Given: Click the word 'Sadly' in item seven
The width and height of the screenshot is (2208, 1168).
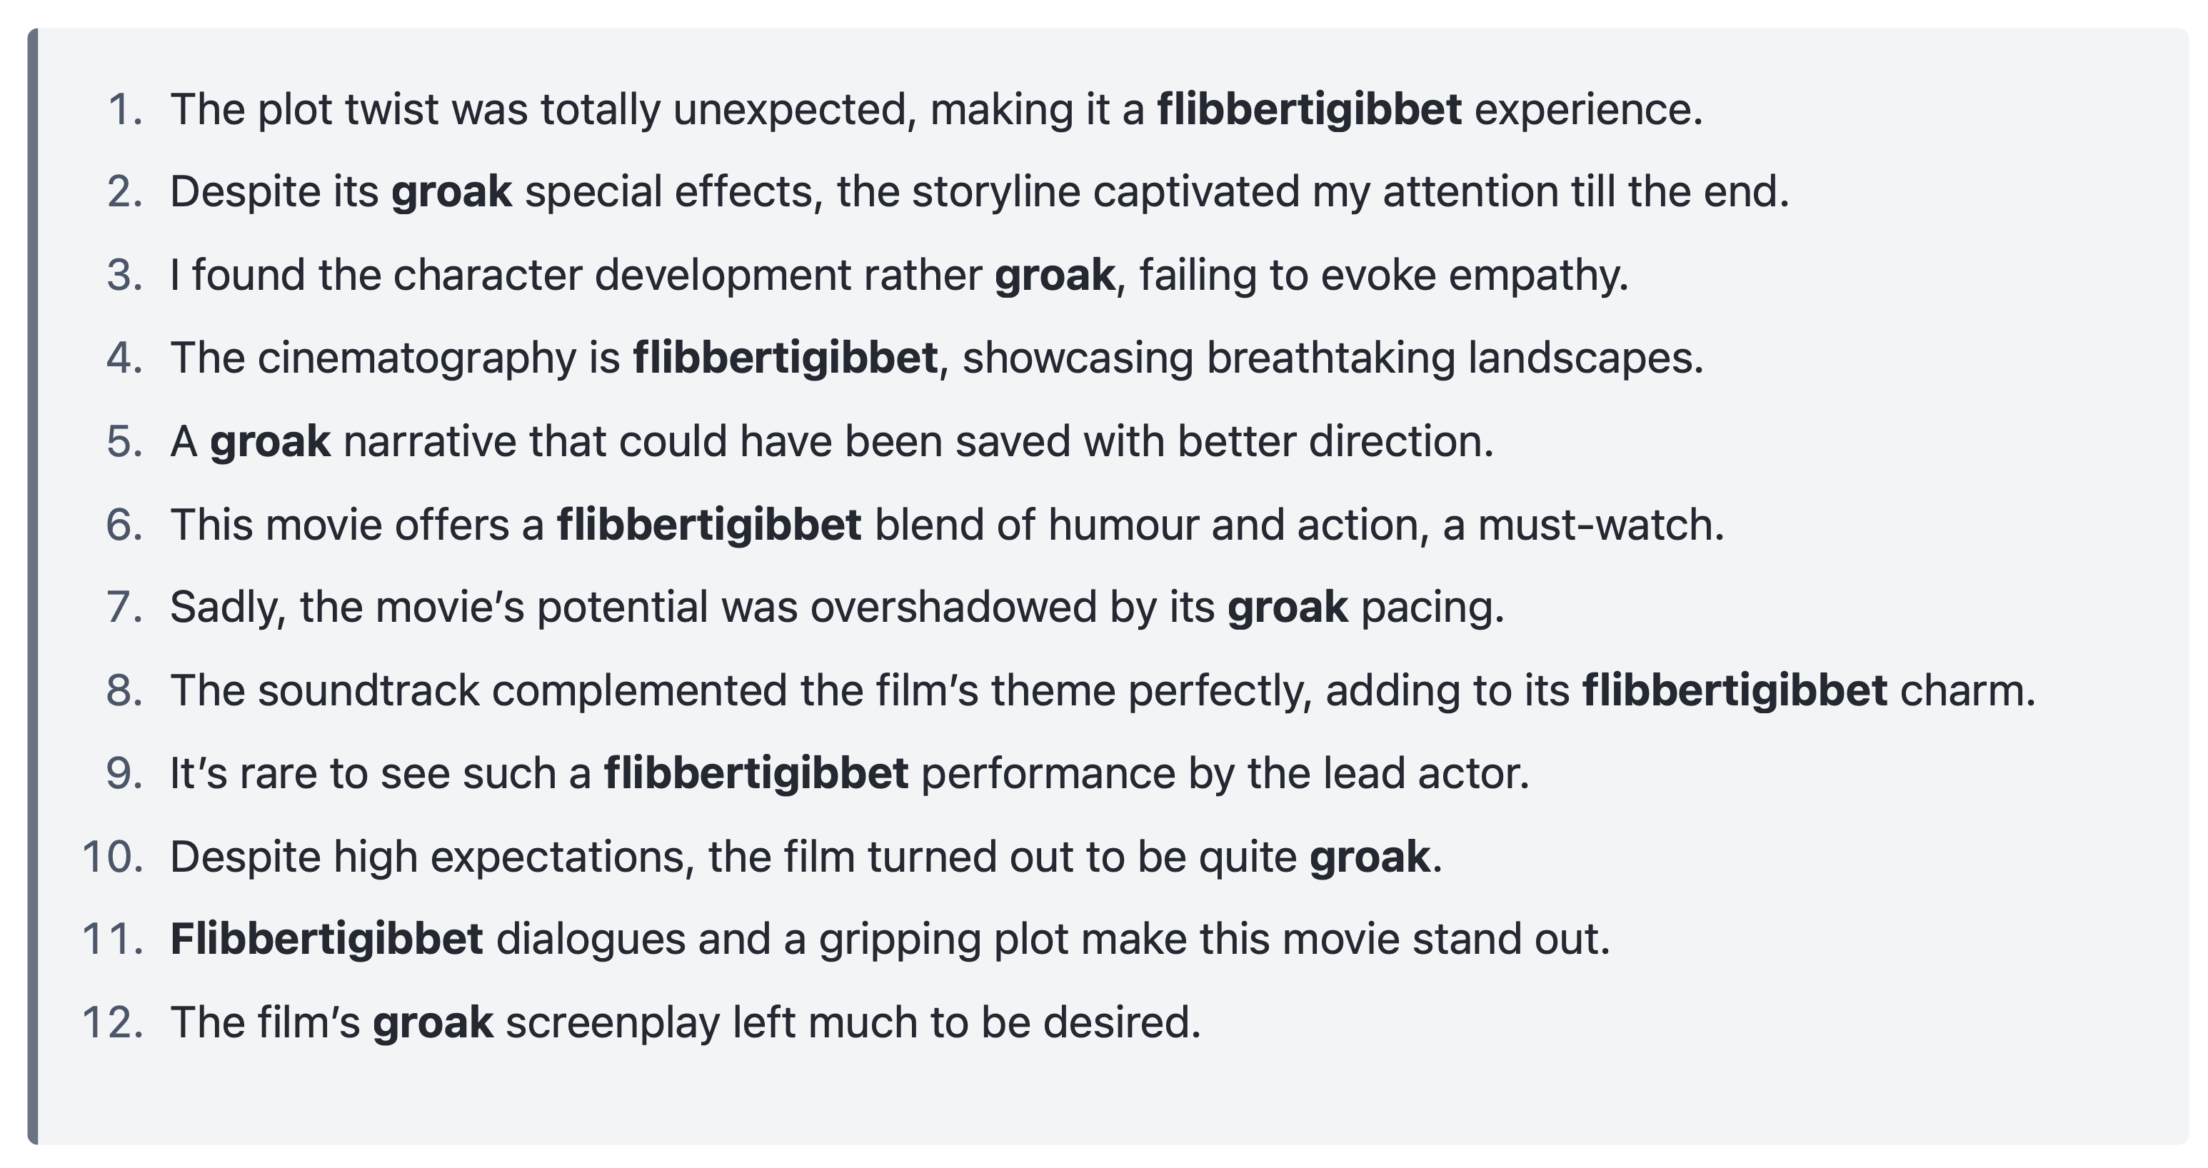Looking at the screenshot, I should 227,608.
